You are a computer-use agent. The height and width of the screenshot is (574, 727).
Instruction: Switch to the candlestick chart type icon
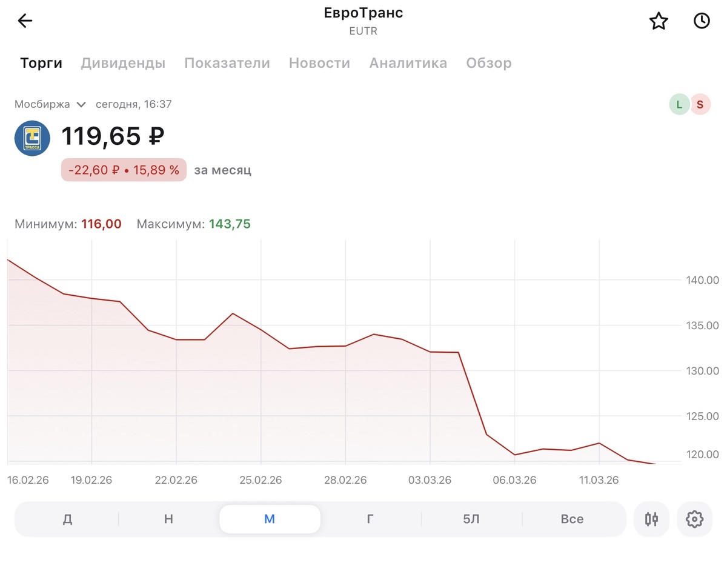[x=651, y=519]
